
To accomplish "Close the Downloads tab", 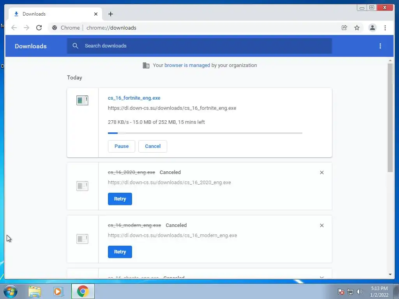I will coord(96,14).
